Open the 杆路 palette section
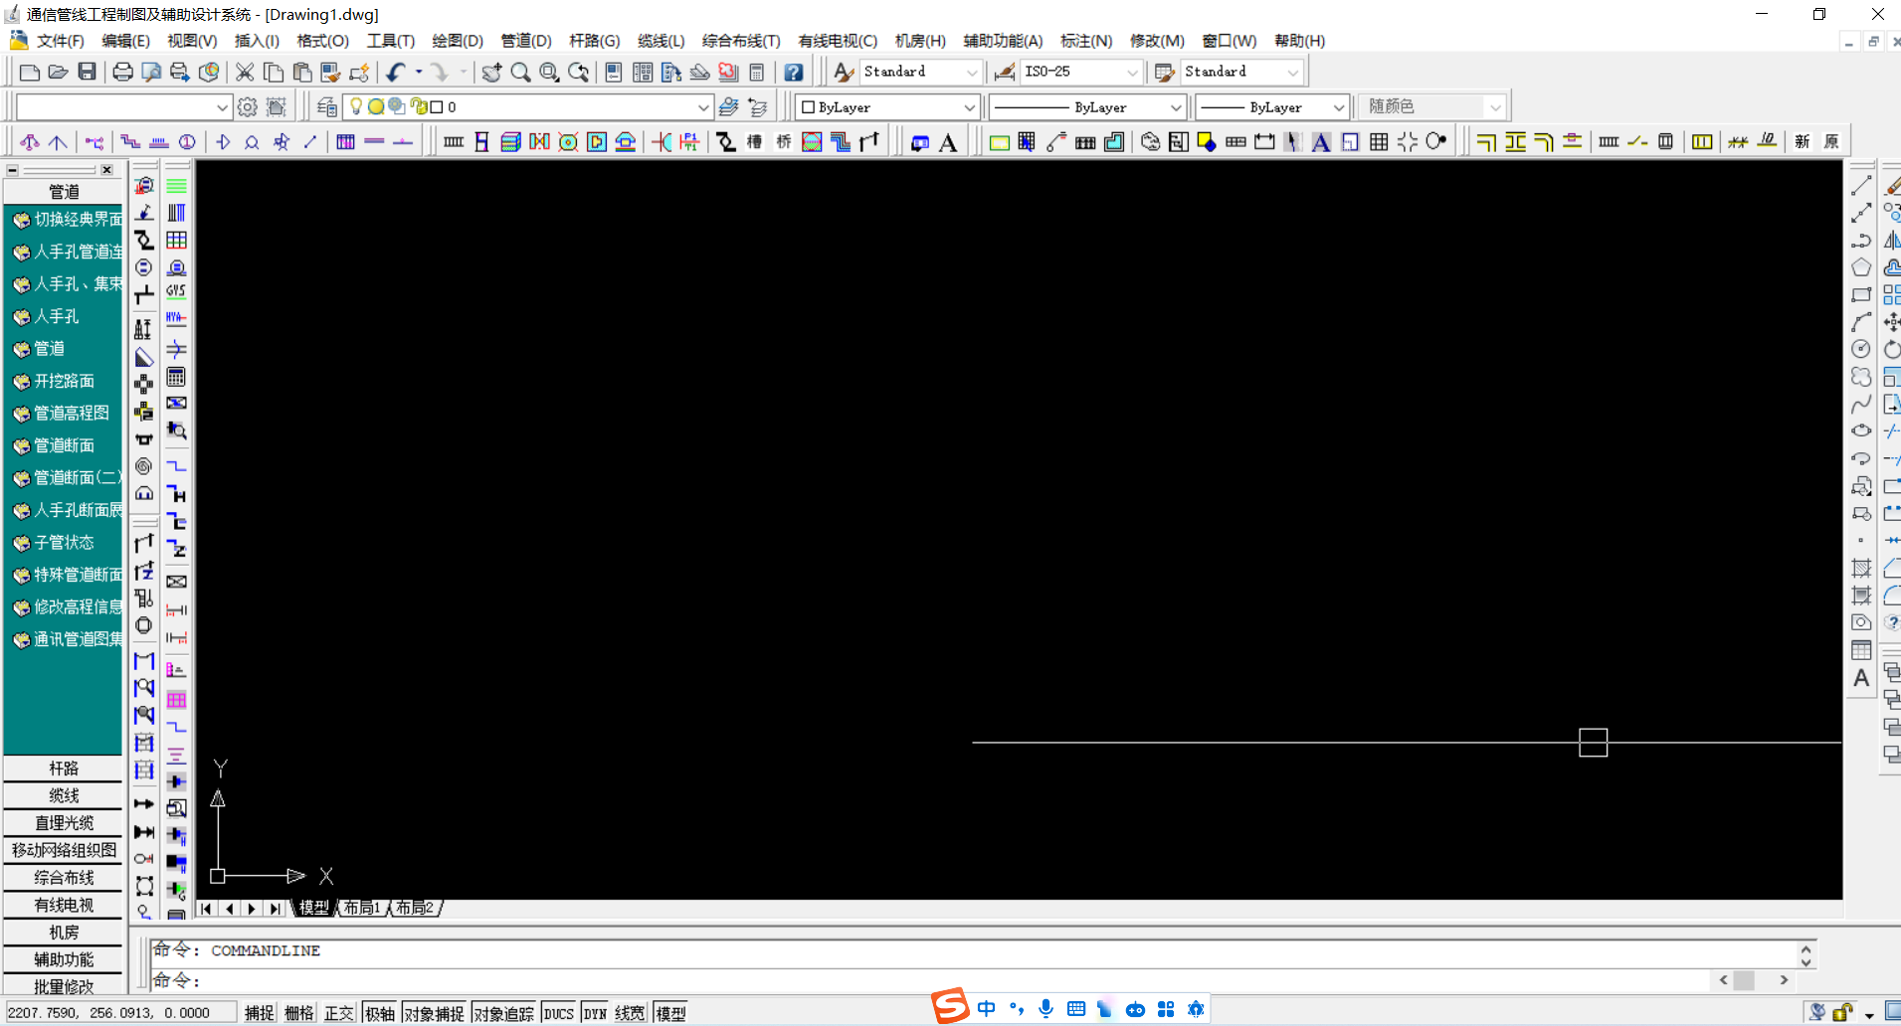Viewport: 1901px width, 1026px height. (64, 769)
